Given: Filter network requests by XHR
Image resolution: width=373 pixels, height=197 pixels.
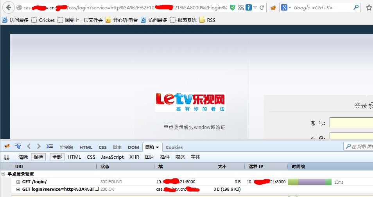Looking at the screenshot, I should 134,157.
